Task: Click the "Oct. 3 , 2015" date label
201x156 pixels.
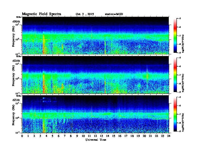Action: coord(85,14)
